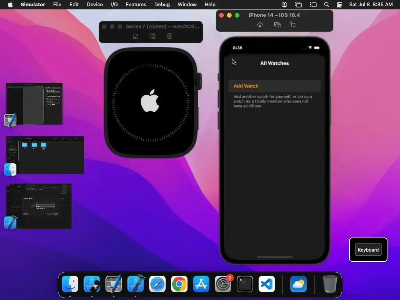Click the iPhone status bar time 8:35
The image size is (400, 300).
pyautogui.click(x=237, y=48)
